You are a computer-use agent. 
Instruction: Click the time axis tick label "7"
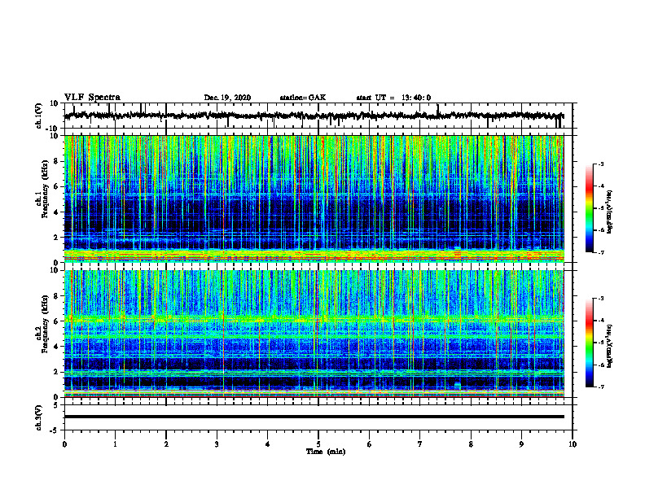tap(420, 444)
